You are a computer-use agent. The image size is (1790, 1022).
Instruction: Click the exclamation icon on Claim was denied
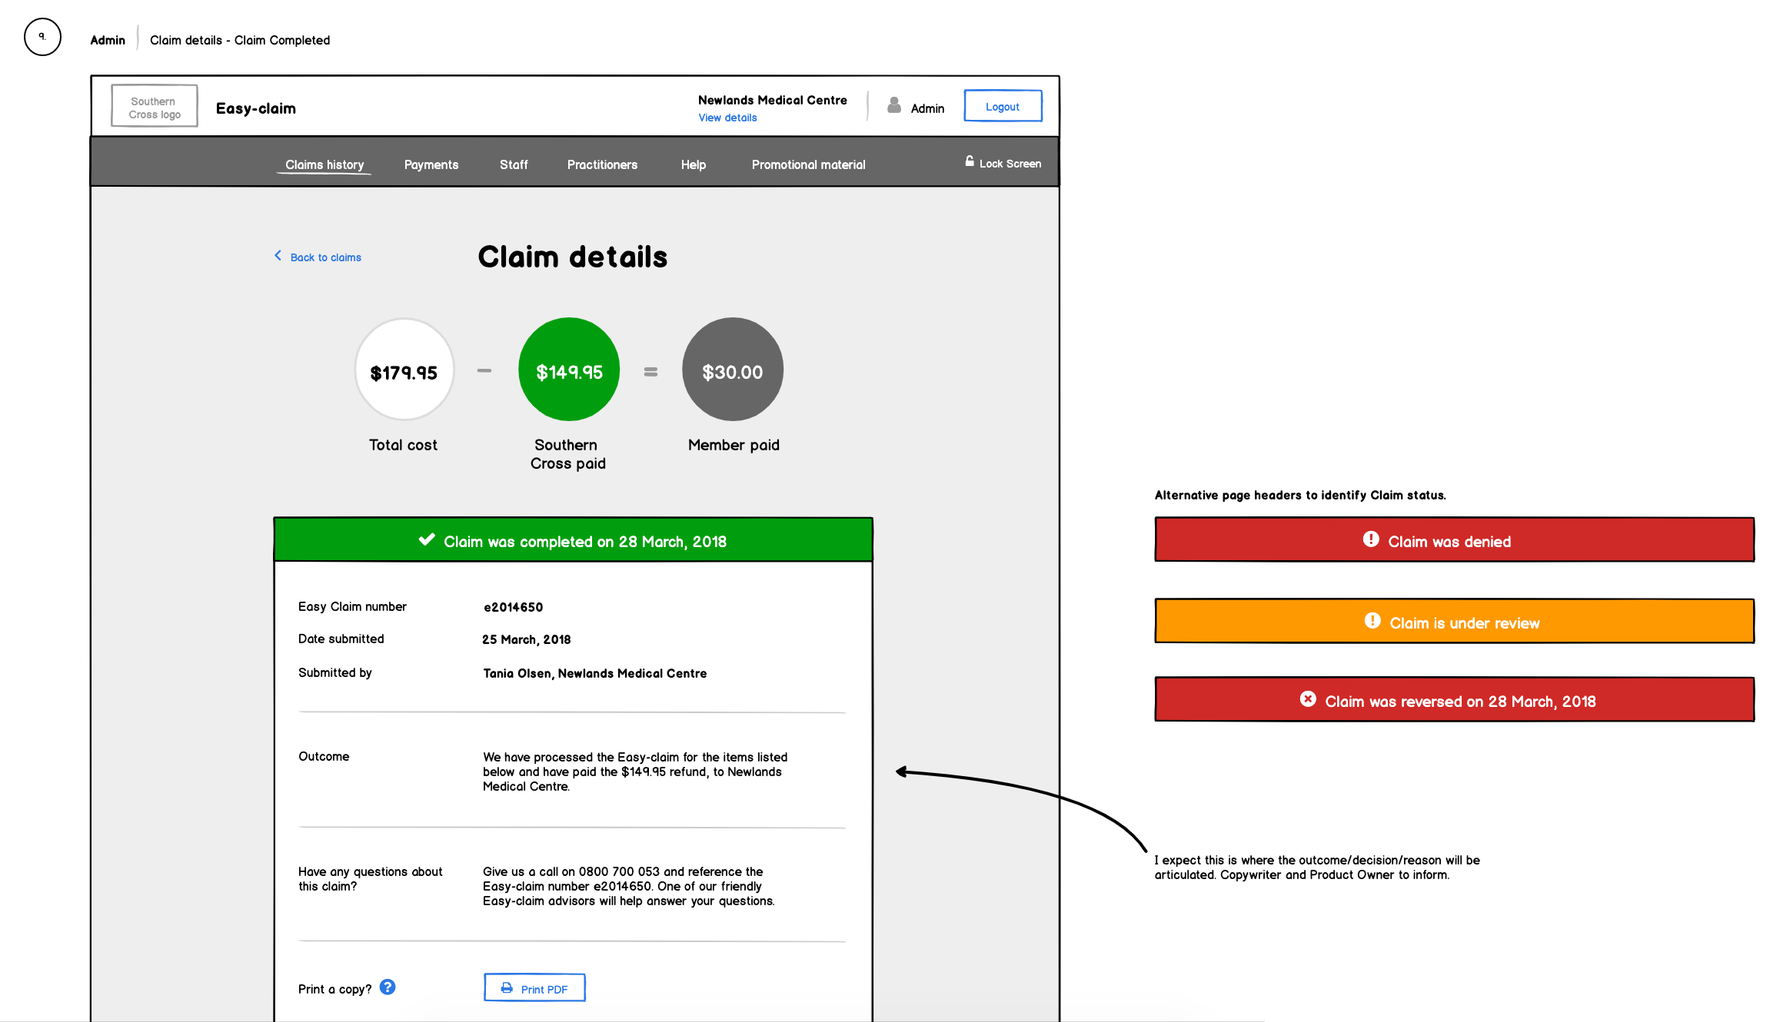[1371, 539]
